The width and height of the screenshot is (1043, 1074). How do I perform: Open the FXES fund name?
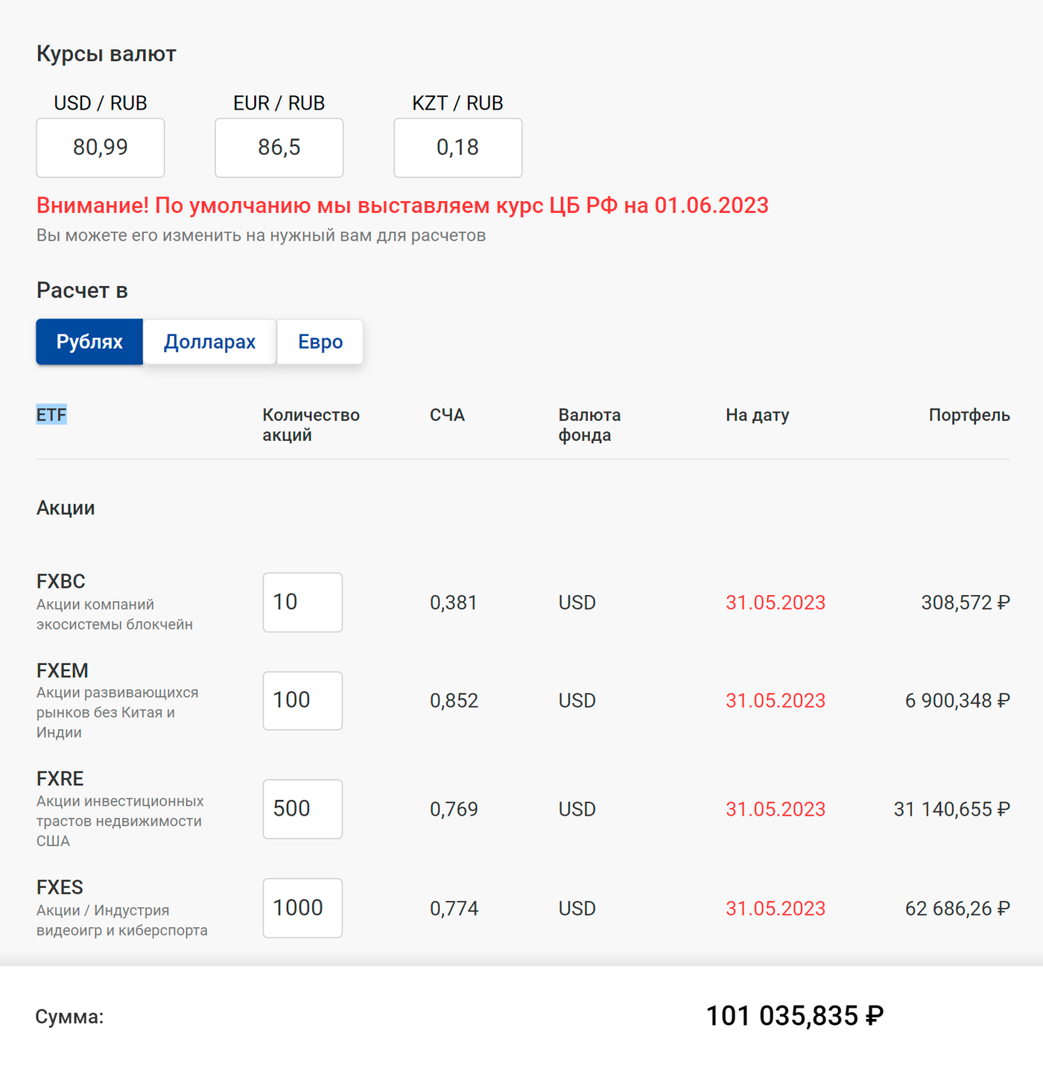60,888
